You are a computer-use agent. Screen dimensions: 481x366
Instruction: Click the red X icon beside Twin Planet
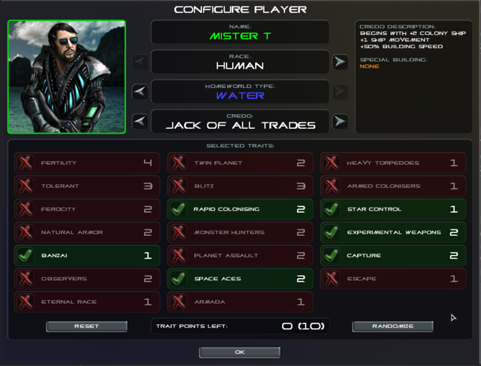coord(179,163)
